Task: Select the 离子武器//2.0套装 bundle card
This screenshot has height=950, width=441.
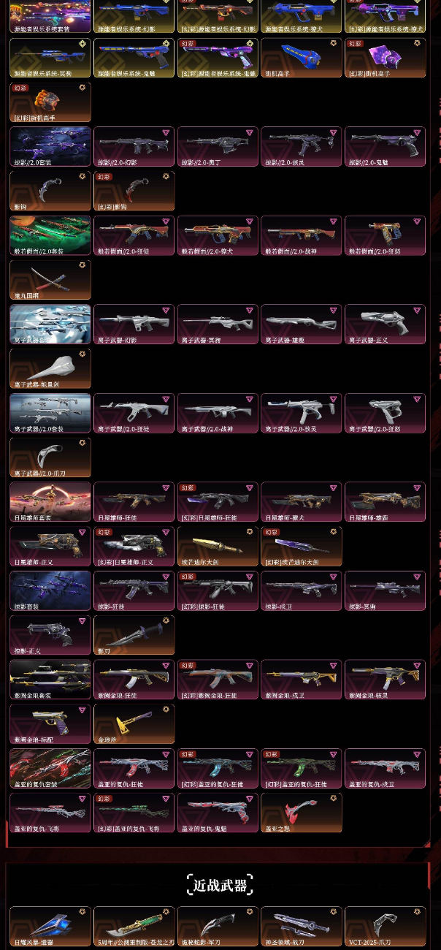Action: (x=50, y=413)
